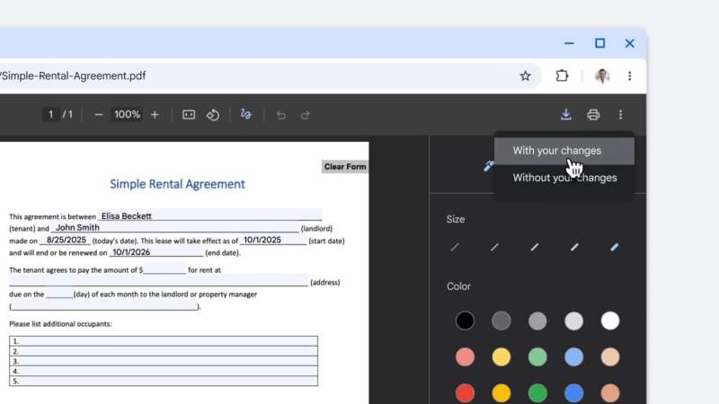Open the Chrome profile avatar
Viewport: 719px width, 404px height.
(601, 76)
